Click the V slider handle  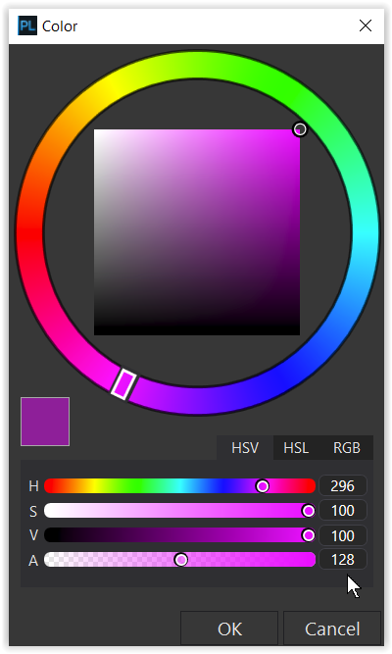[308, 535]
